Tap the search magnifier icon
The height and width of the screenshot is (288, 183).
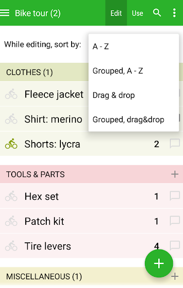157,13
